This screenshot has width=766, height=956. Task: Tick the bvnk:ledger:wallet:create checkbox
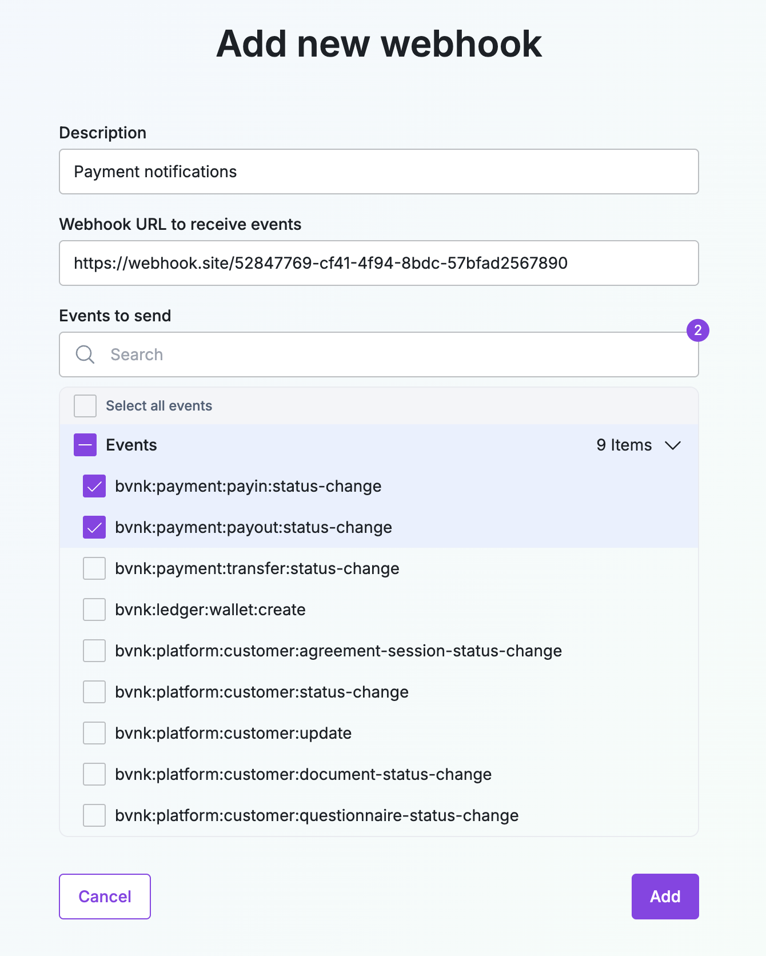coord(94,610)
